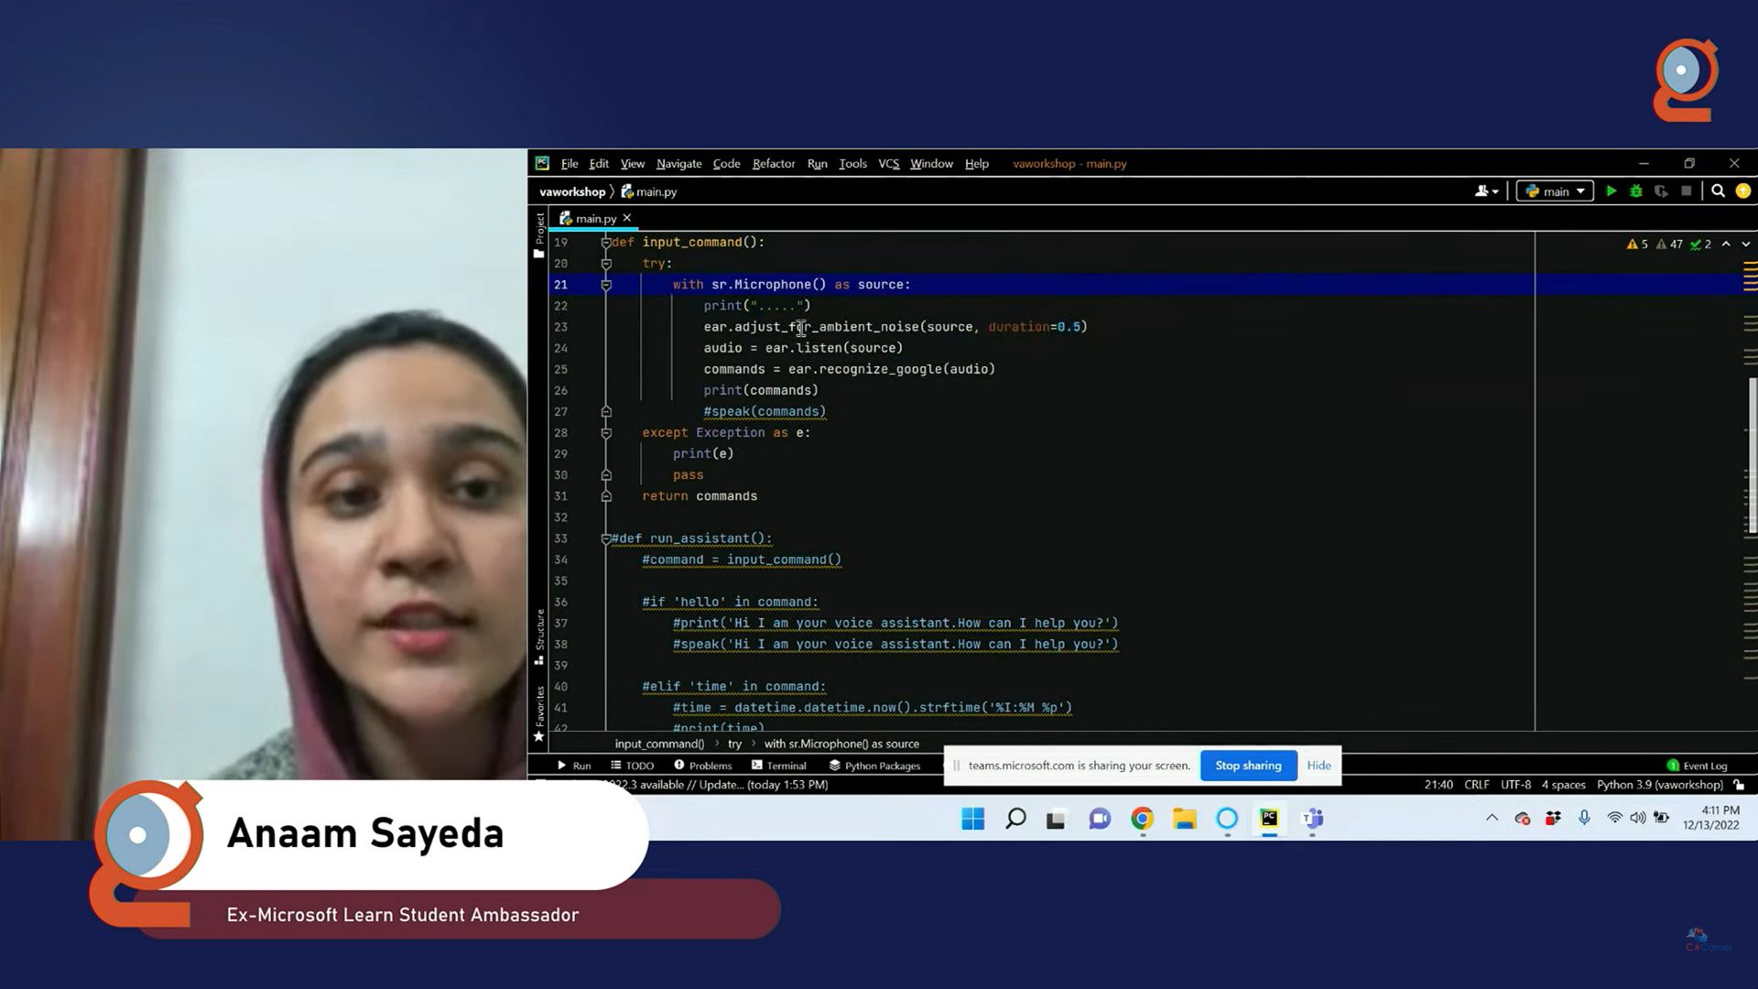Image resolution: width=1758 pixels, height=989 pixels.
Task: Hide the screen sharing notification bar
Action: pyautogui.click(x=1318, y=766)
